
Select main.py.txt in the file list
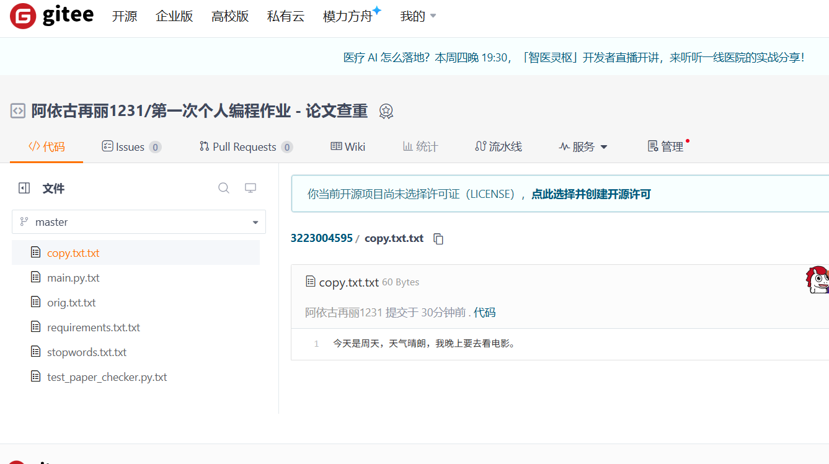pos(73,277)
